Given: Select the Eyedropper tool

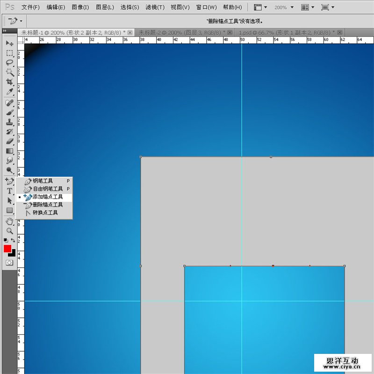Looking at the screenshot, I should click(x=9, y=92).
